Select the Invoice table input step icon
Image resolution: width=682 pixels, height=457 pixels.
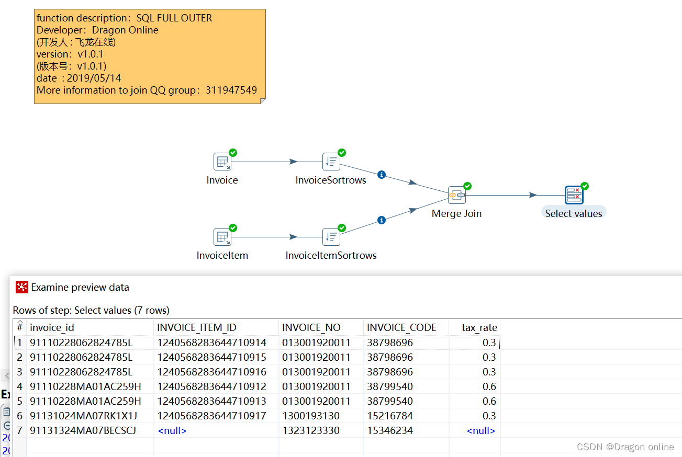[x=222, y=162]
